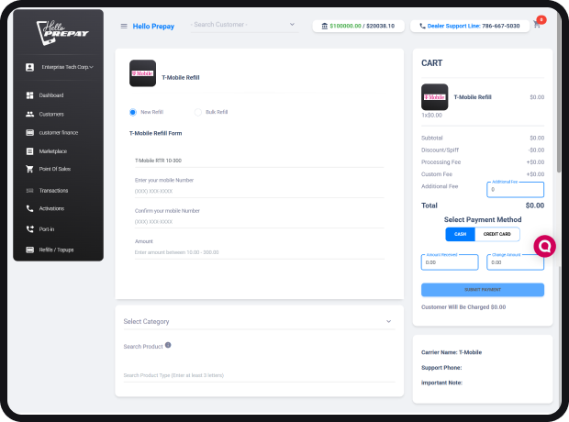Screen dimensions: 569x422
Task: Expand the Select Category dropdown
Action: coord(259,321)
